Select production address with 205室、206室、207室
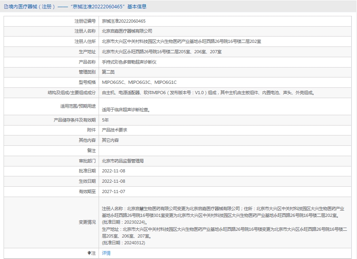The image size is (357, 259). click(x=162, y=52)
